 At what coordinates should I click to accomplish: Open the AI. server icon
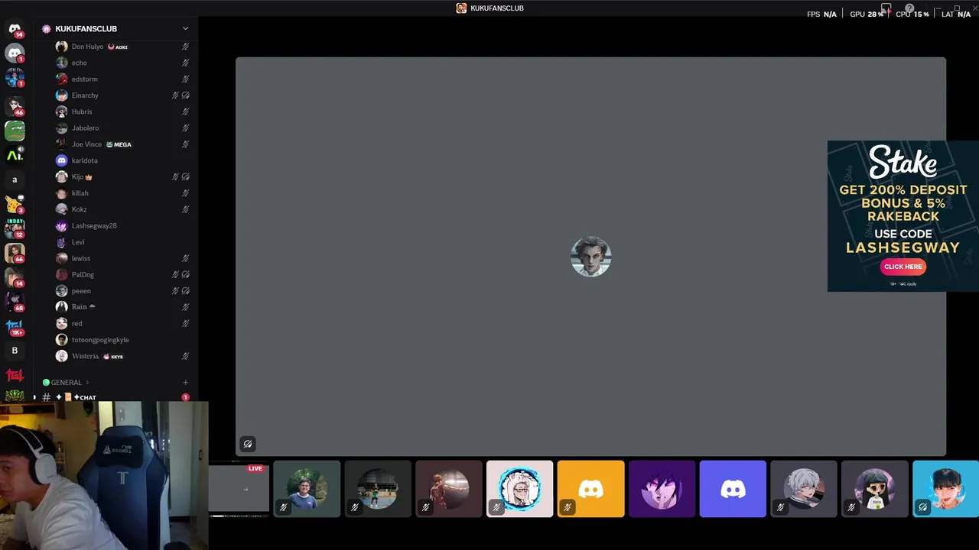click(x=15, y=155)
